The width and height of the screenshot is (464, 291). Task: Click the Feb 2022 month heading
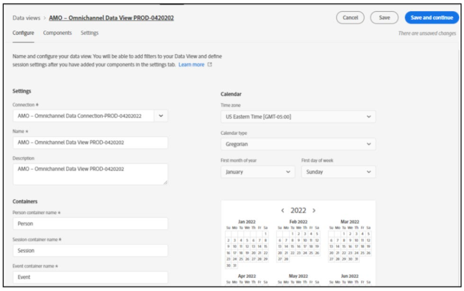[x=298, y=222]
